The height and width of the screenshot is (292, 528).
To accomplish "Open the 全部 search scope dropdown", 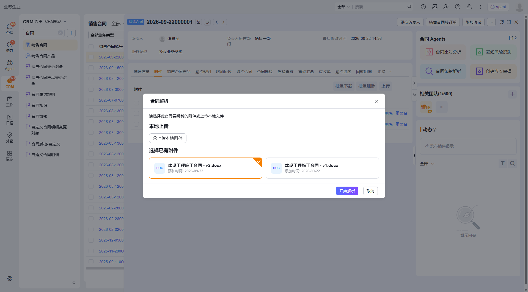I will (343, 7).
